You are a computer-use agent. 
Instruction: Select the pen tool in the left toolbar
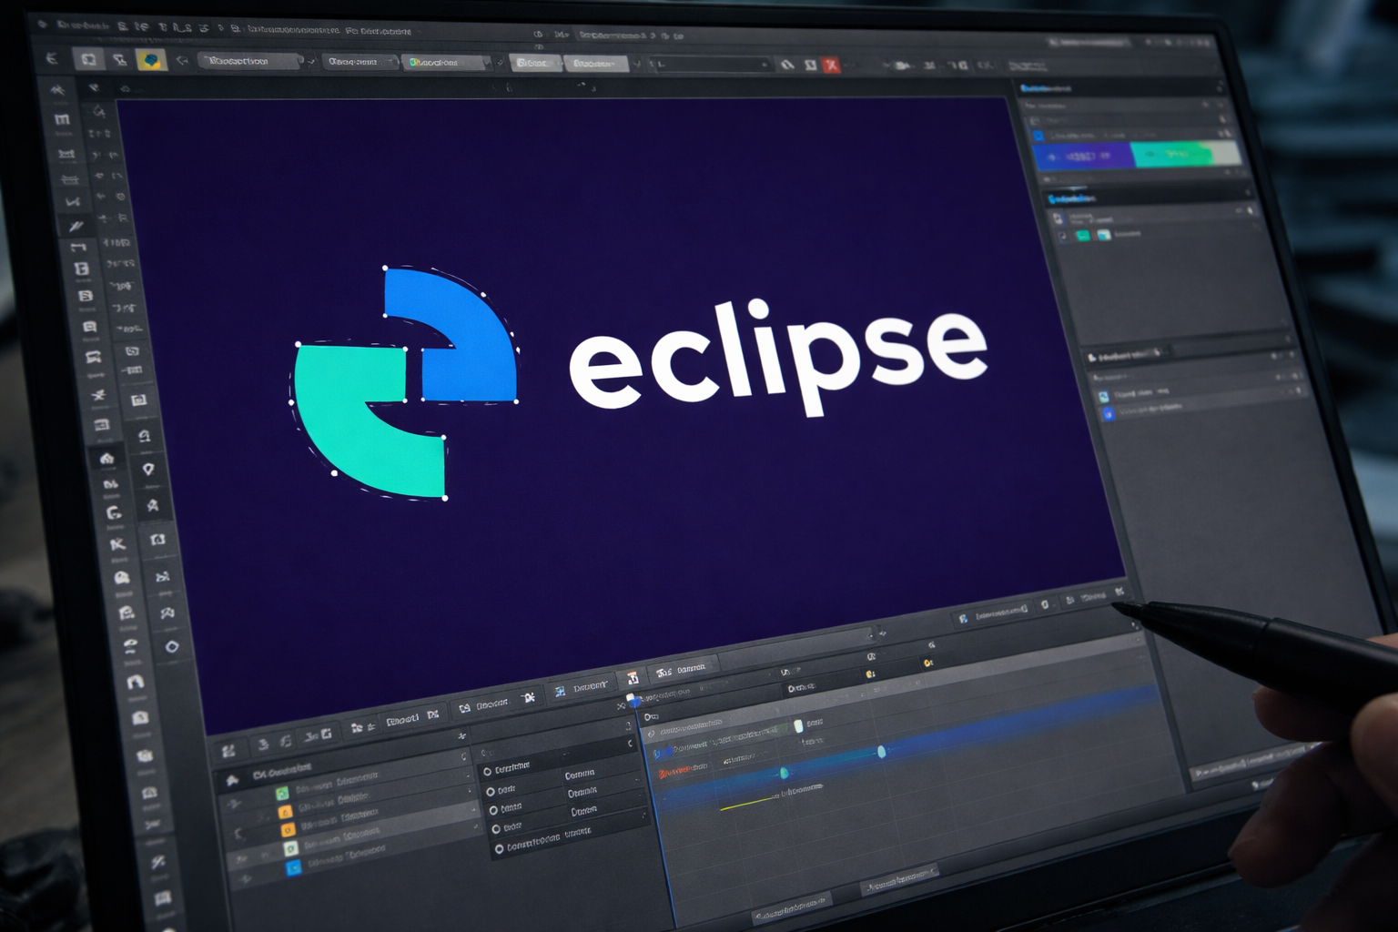pyautogui.click(x=76, y=225)
